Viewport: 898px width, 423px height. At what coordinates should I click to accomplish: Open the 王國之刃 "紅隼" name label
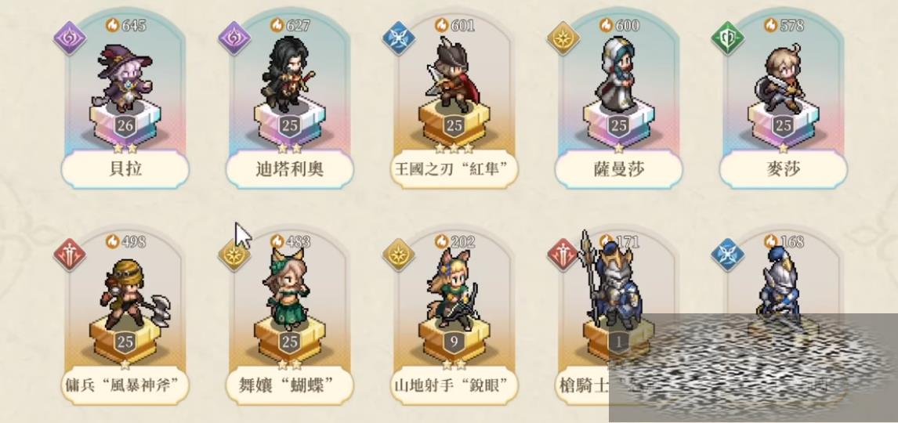coord(454,169)
